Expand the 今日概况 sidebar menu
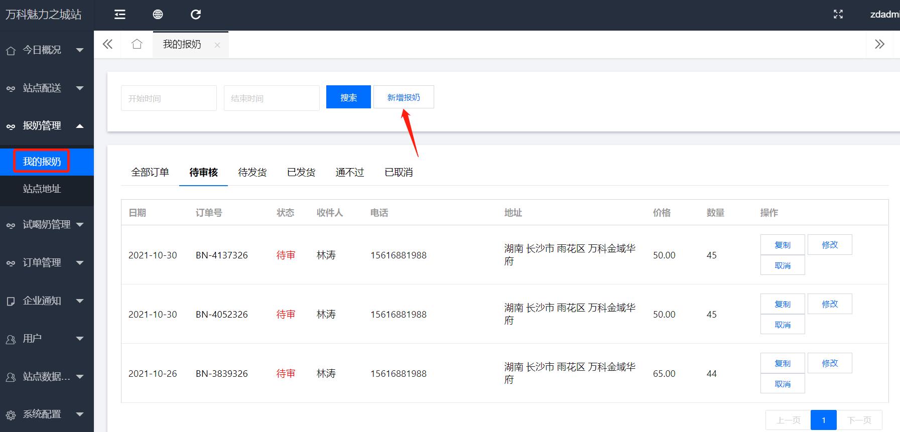The height and width of the screenshot is (432, 900). pyautogui.click(x=46, y=50)
